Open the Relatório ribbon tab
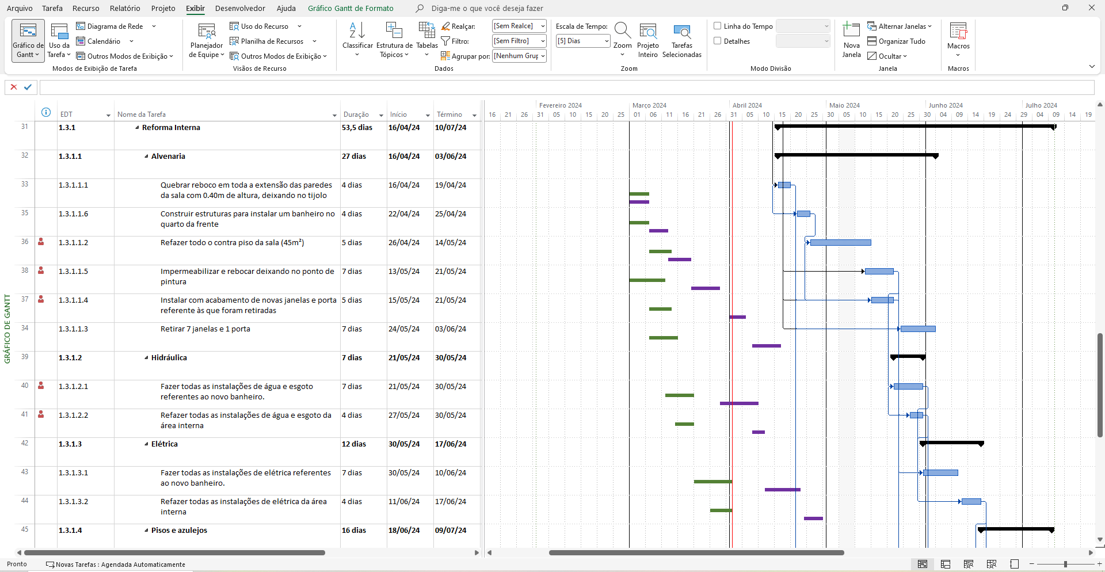This screenshot has width=1105, height=572. coord(125,8)
